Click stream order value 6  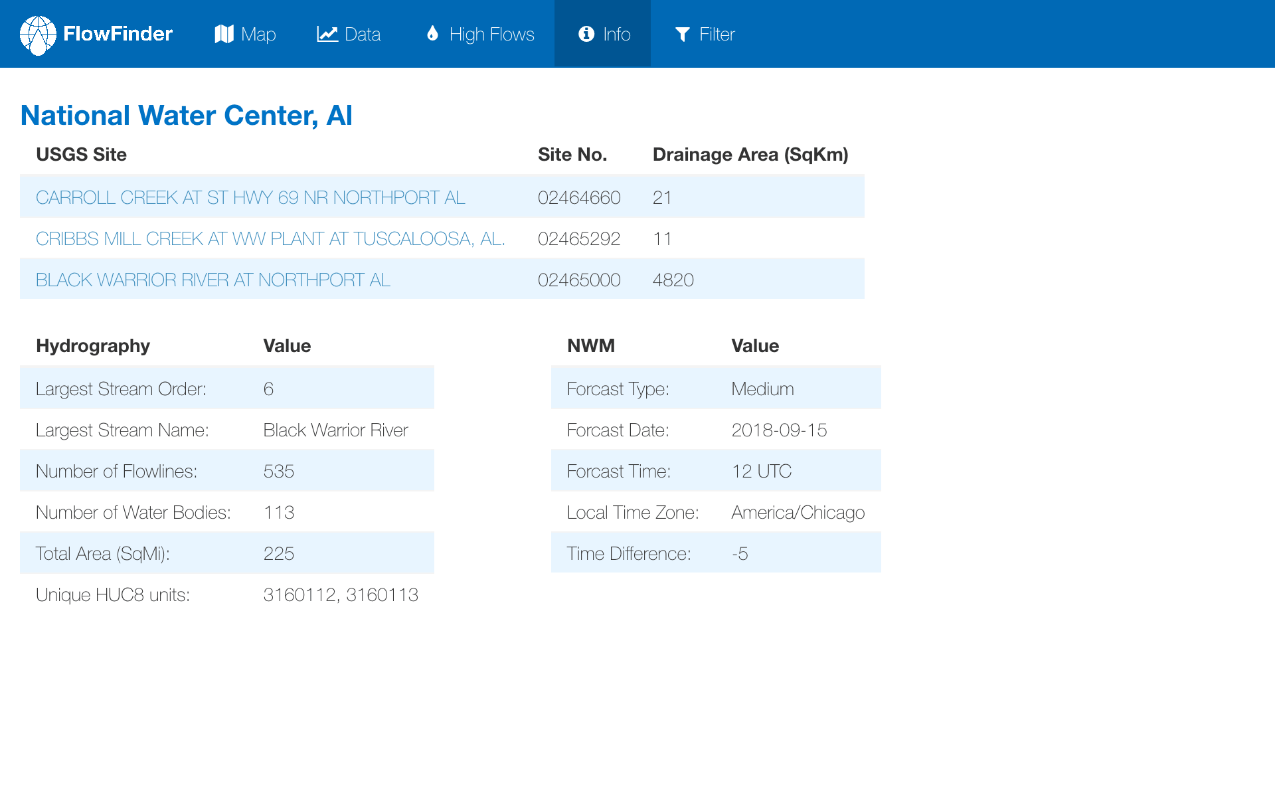pos(268,389)
